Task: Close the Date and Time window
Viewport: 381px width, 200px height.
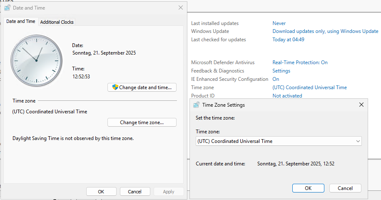Action: 180,8
